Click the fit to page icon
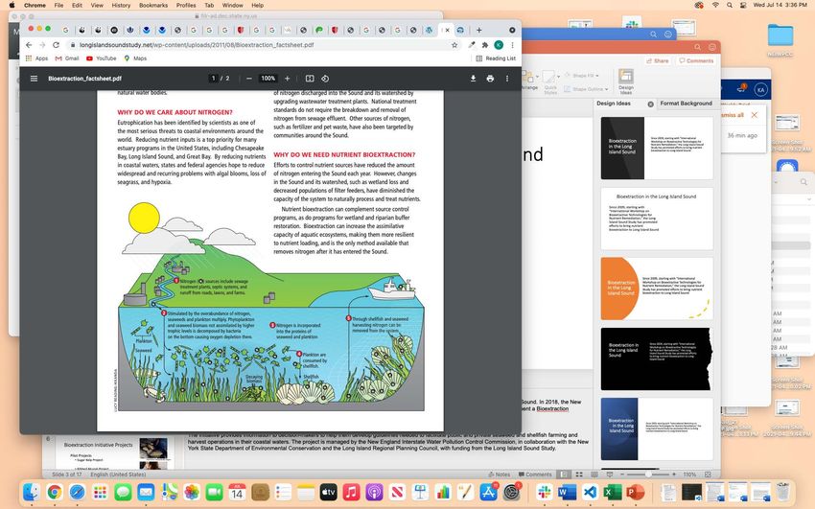 coord(310,79)
